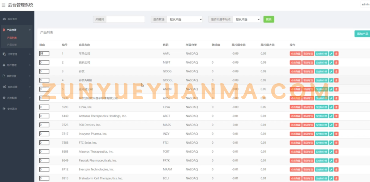Click 点击隐藏 in the ARCT row
The height and width of the screenshot is (182, 370).
point(296,116)
